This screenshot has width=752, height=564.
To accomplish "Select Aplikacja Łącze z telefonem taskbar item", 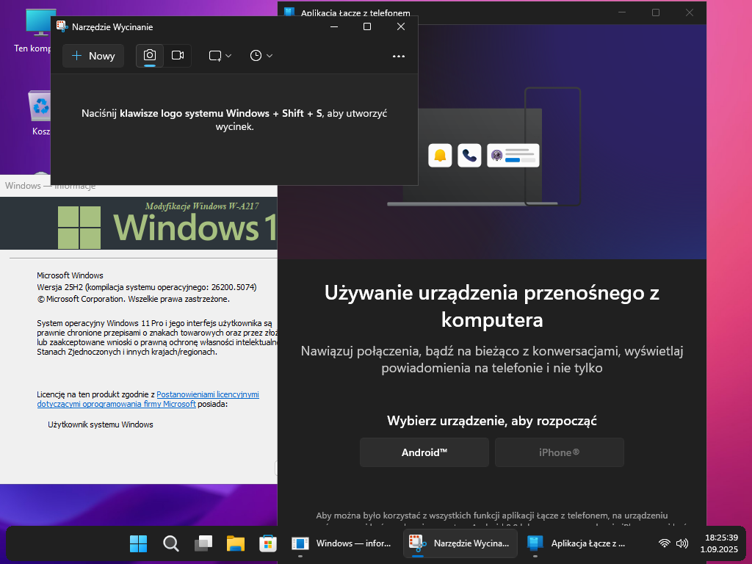I will pyautogui.click(x=577, y=543).
